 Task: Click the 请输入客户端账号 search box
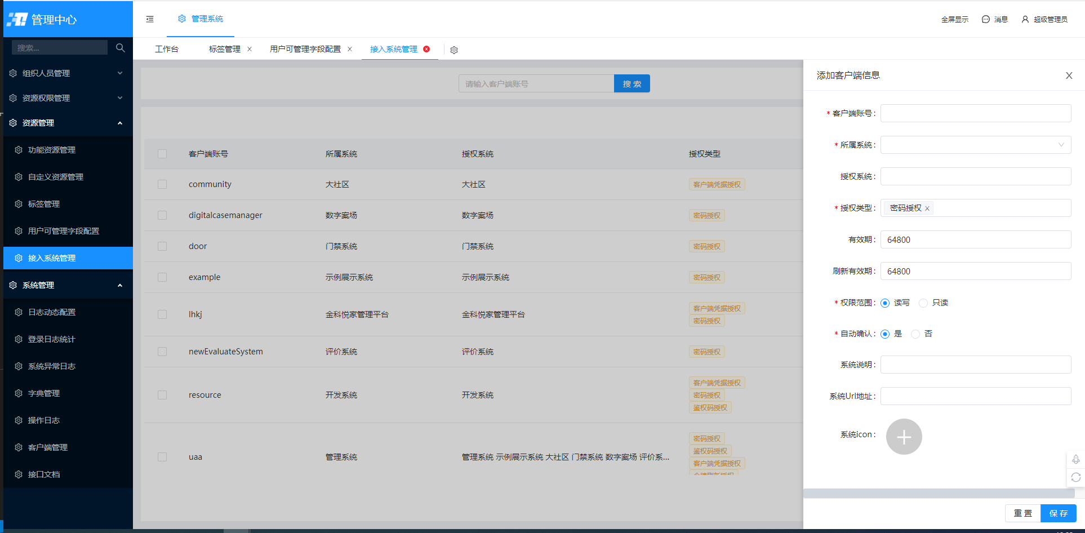[x=536, y=83]
